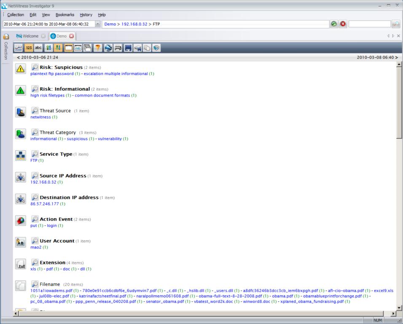Open the History menu

pyautogui.click(x=86, y=15)
